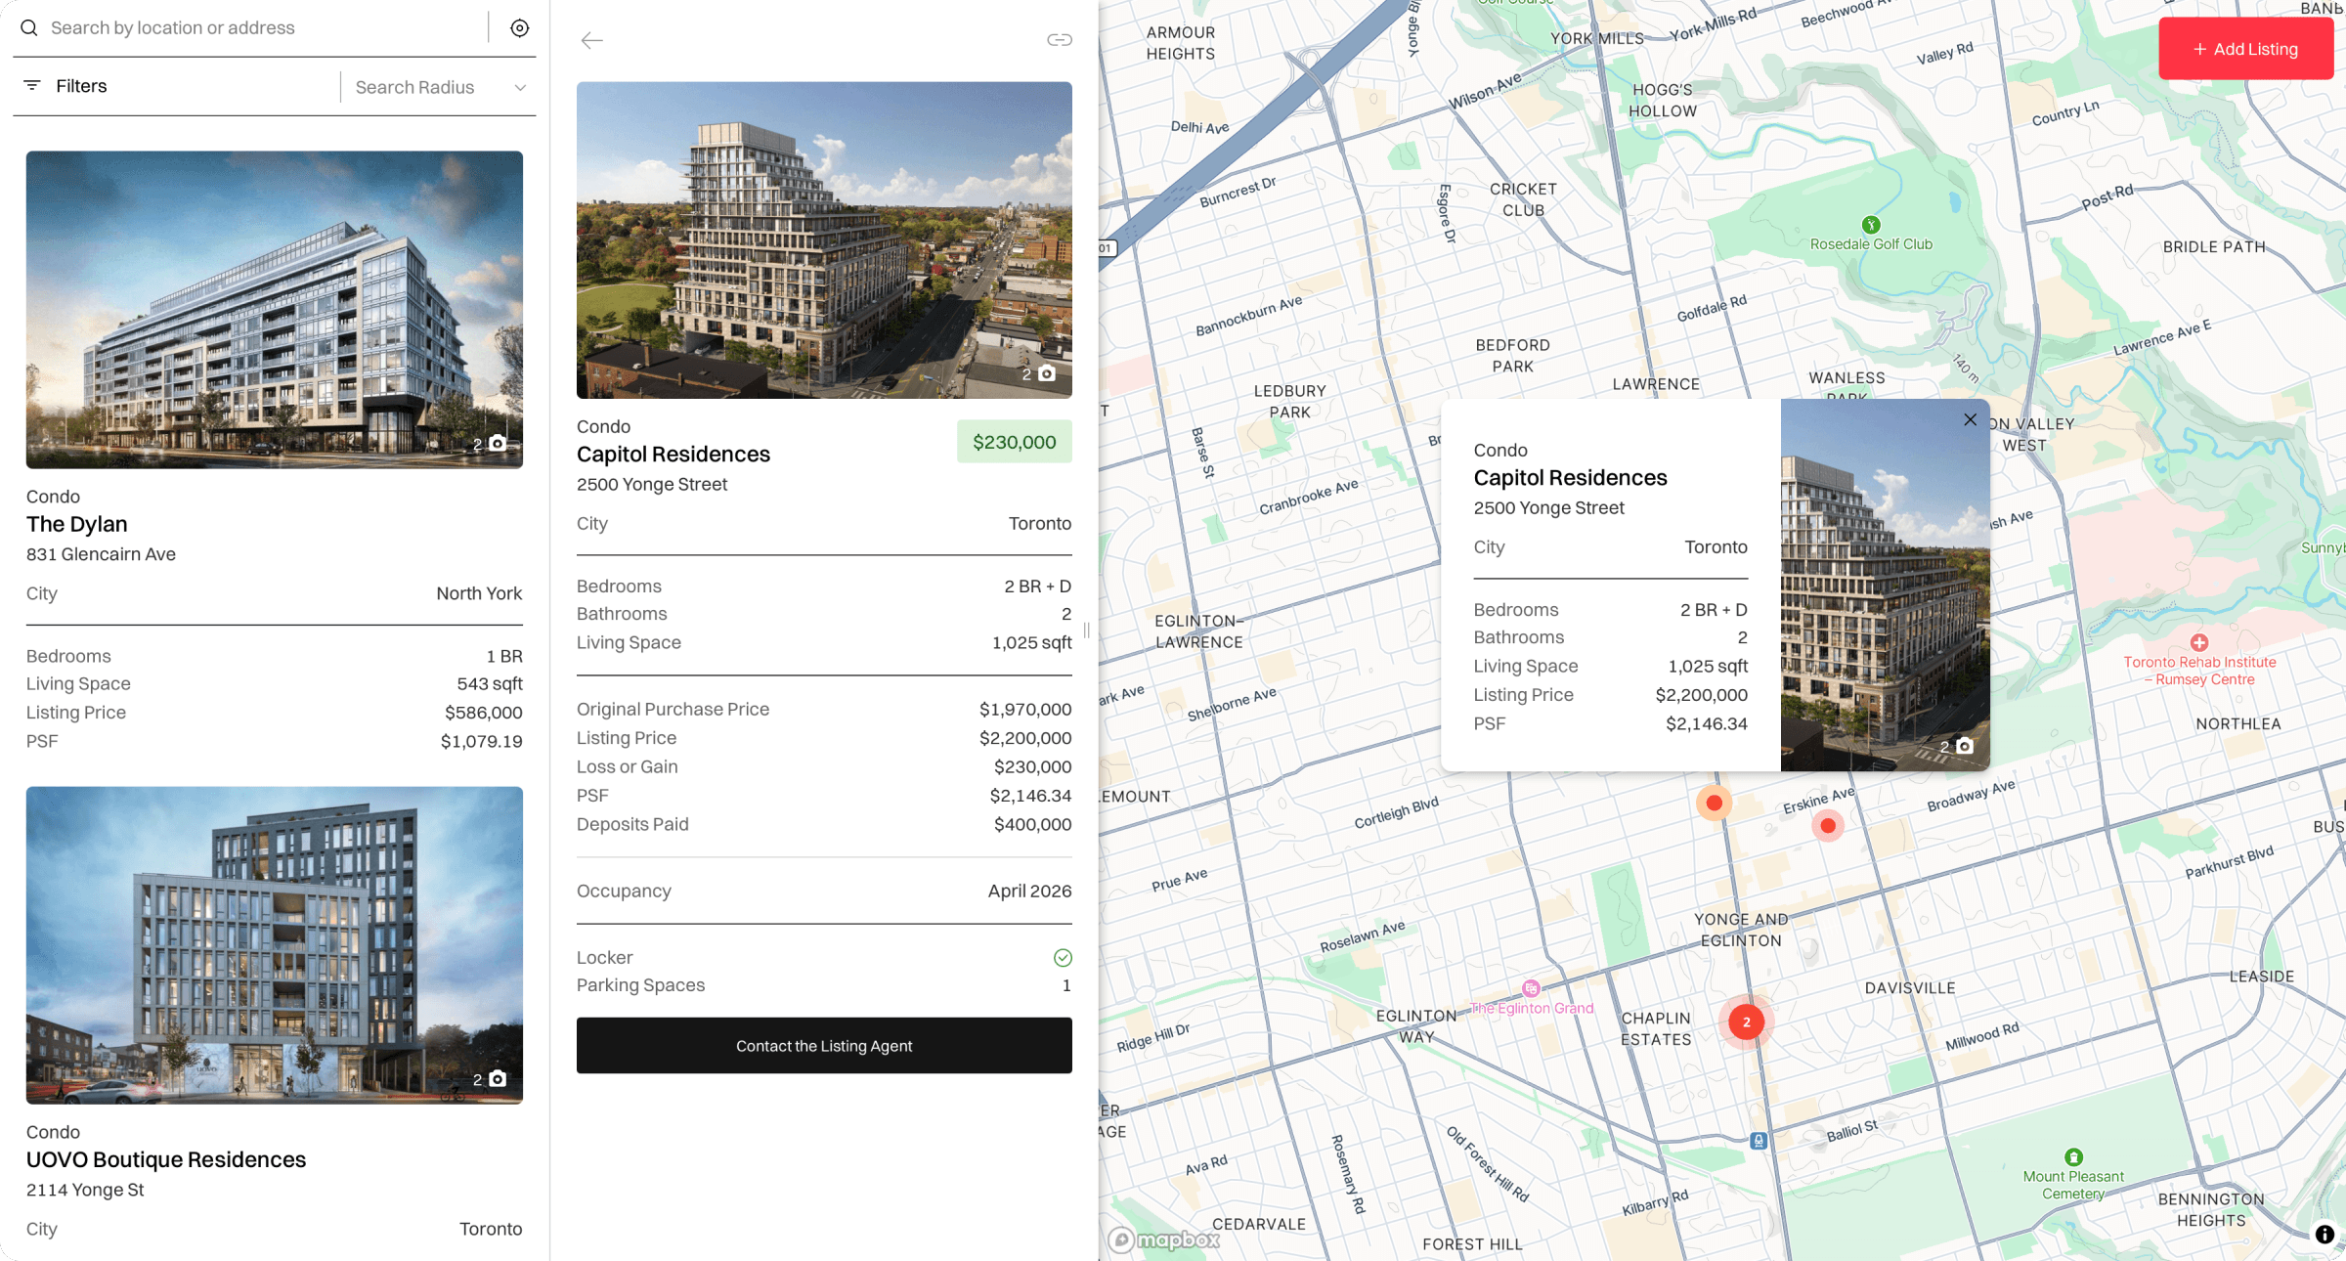Click the UOVO Boutique Residences title

(166, 1159)
